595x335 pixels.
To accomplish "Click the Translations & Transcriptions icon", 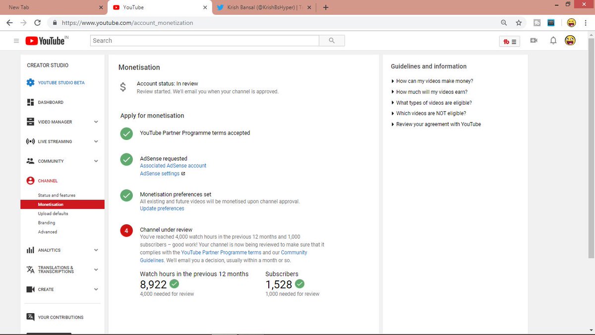I will (30, 269).
